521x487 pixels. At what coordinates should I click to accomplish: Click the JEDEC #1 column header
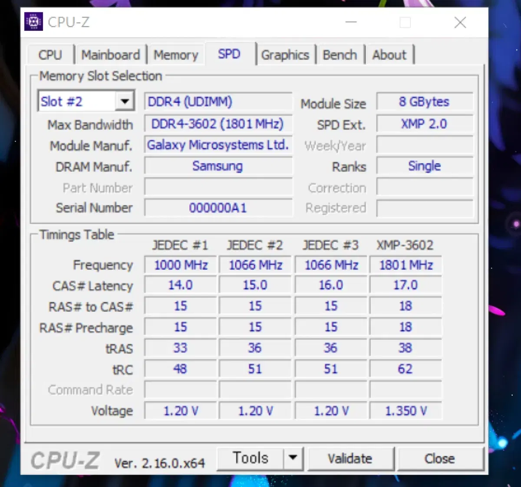(180, 245)
